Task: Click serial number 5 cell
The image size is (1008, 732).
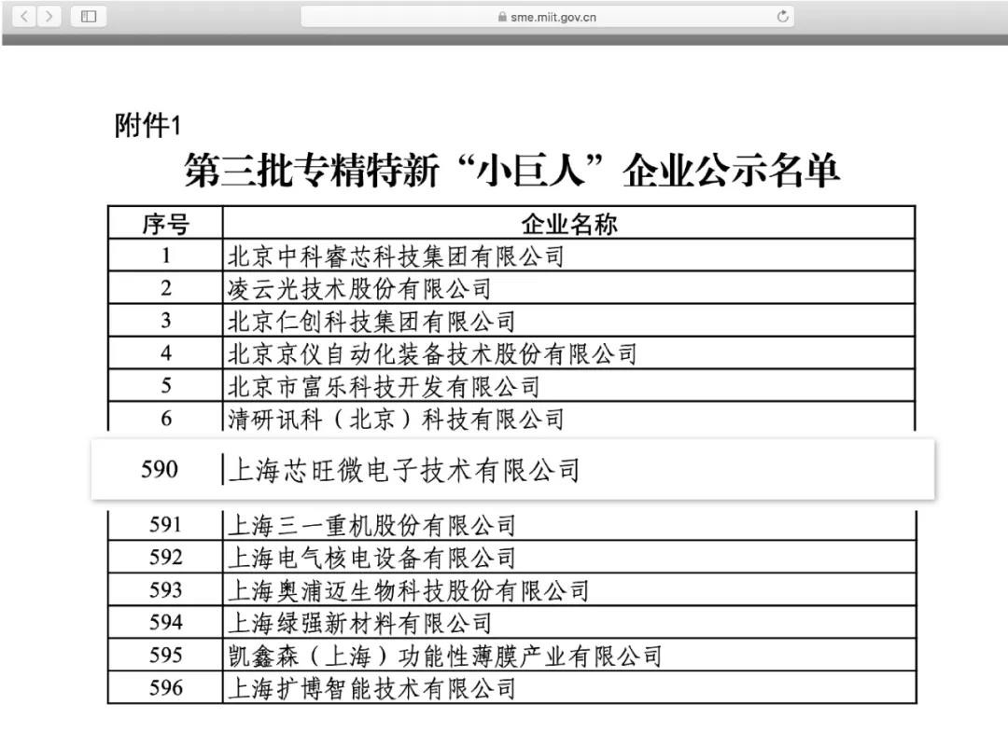Action: click(x=166, y=385)
